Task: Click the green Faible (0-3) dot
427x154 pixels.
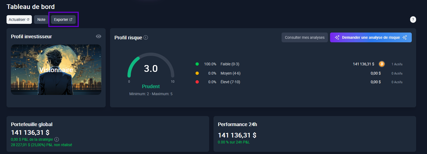Action: click(x=197, y=64)
